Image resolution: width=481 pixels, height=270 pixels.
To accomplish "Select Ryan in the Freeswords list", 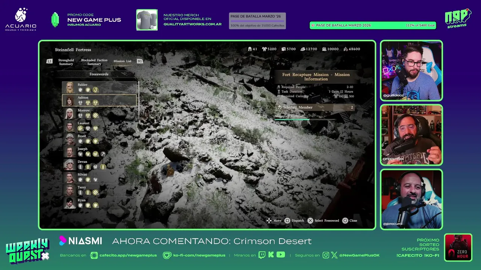I will (x=100, y=203).
